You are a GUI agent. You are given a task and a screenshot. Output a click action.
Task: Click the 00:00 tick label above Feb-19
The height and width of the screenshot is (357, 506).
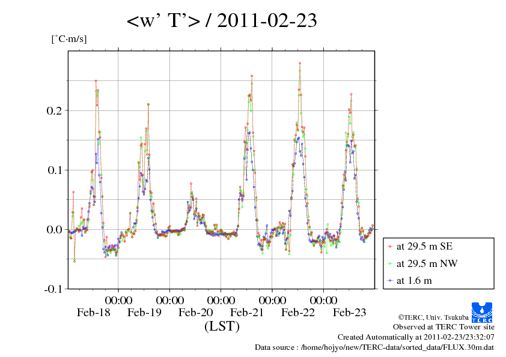(118, 300)
